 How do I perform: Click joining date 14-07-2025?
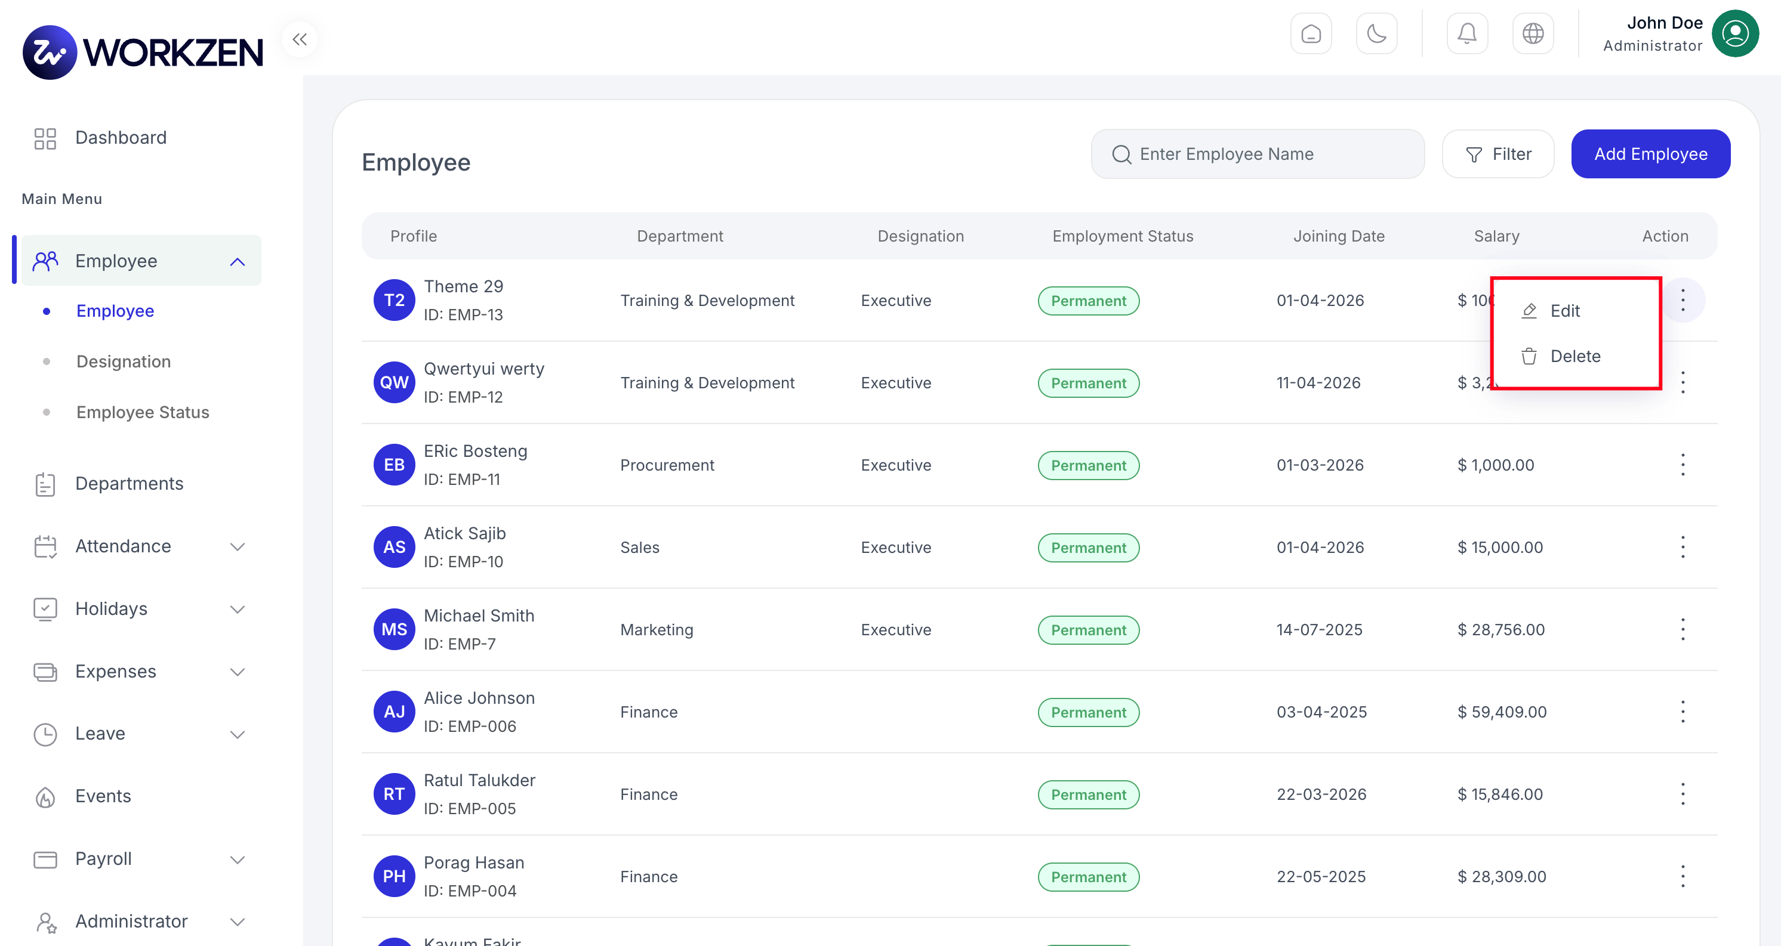[x=1319, y=629]
